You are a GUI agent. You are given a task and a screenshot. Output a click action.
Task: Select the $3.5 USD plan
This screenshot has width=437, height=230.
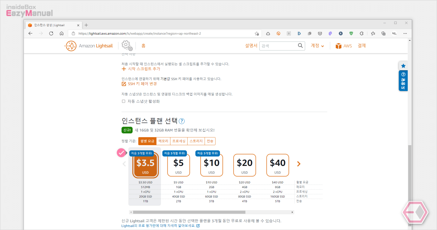point(145,165)
